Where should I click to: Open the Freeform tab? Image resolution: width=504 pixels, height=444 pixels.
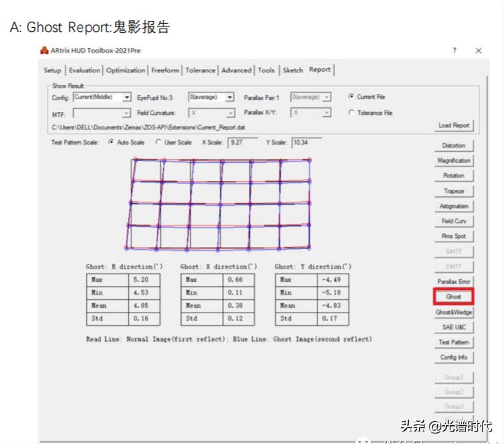click(165, 70)
